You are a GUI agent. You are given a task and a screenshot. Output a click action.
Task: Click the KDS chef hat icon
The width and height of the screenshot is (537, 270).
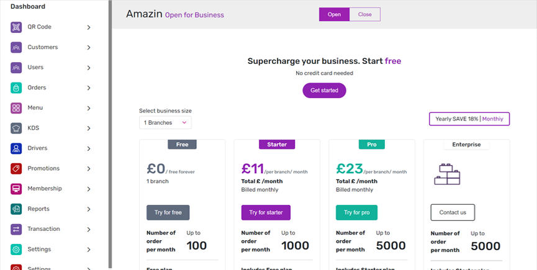click(16, 128)
